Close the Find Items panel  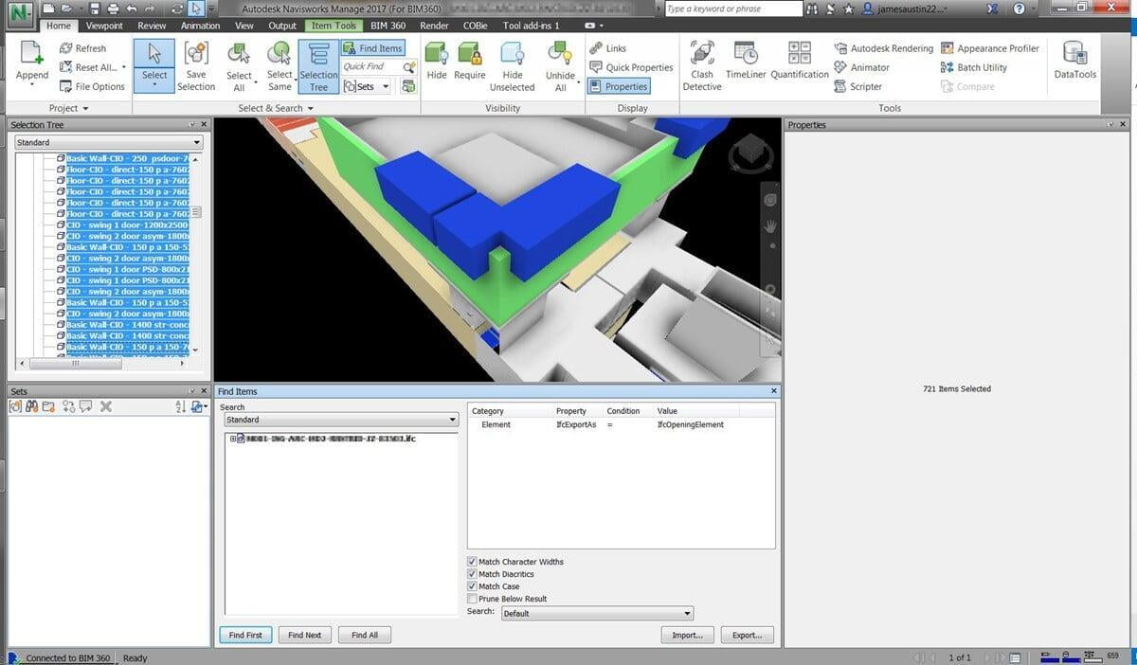point(774,391)
